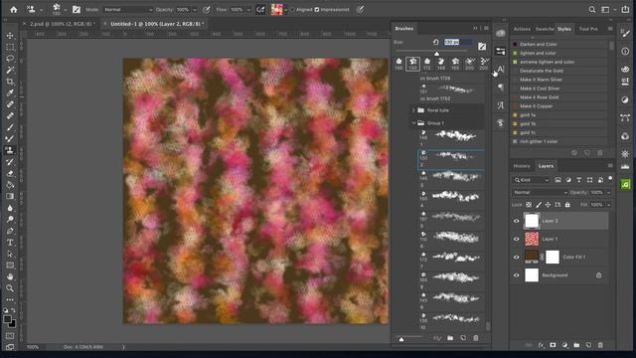The height and width of the screenshot is (358, 636).
Task: Apply the Darken and Color style
Action: tap(559, 44)
